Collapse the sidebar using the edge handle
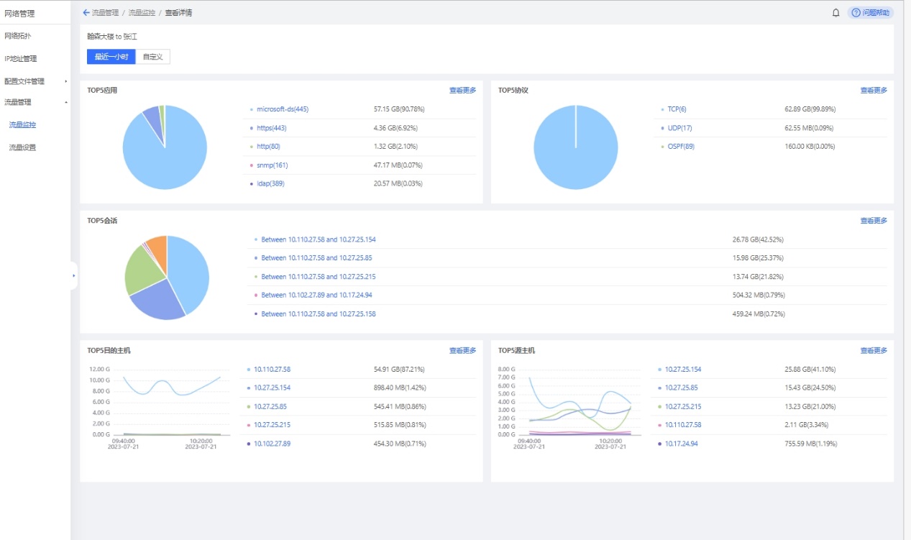 [x=73, y=275]
